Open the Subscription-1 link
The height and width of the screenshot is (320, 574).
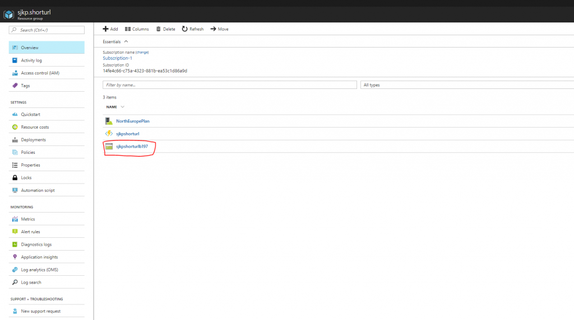coord(117,58)
